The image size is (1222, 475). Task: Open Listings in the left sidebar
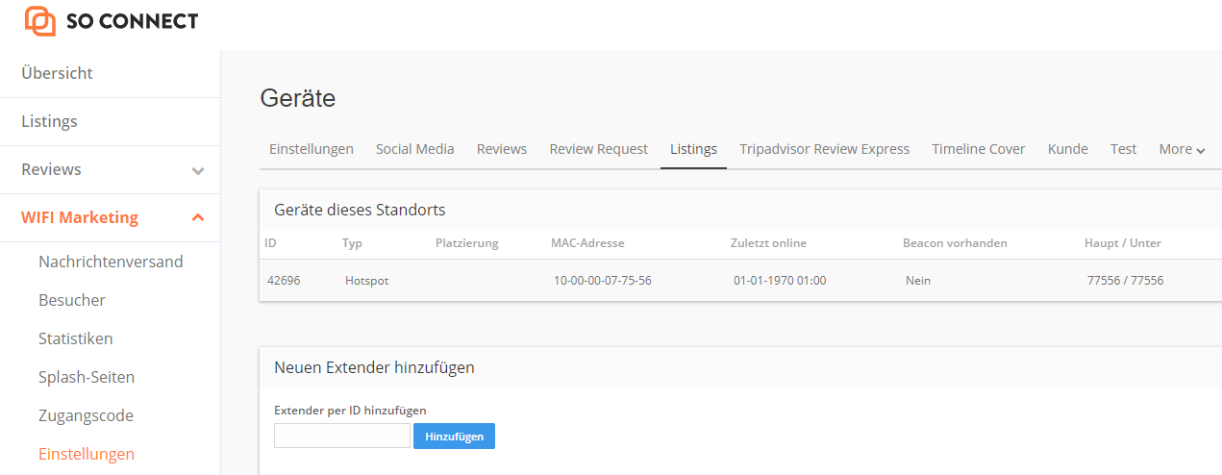pyautogui.click(x=49, y=121)
